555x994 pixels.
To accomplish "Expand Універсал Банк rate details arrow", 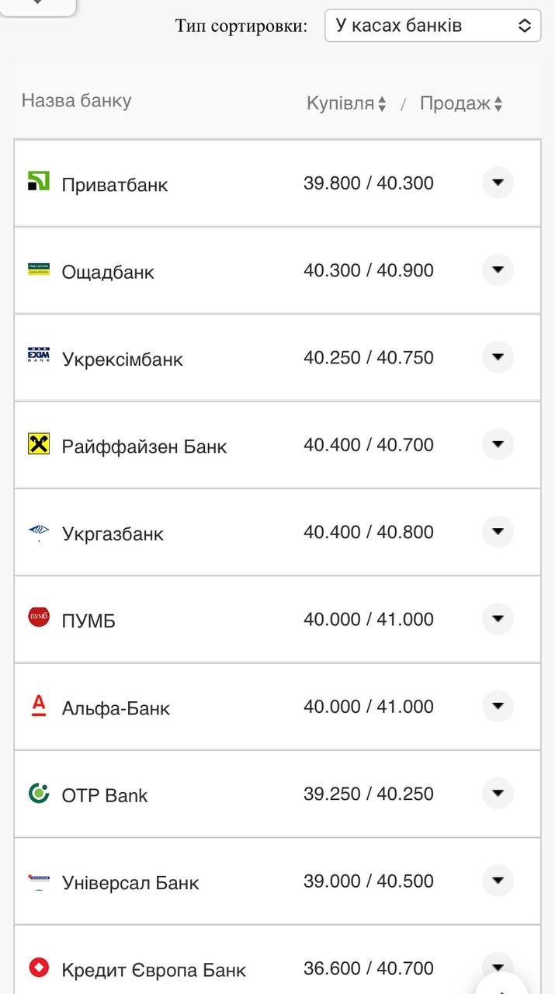I will tap(498, 881).
